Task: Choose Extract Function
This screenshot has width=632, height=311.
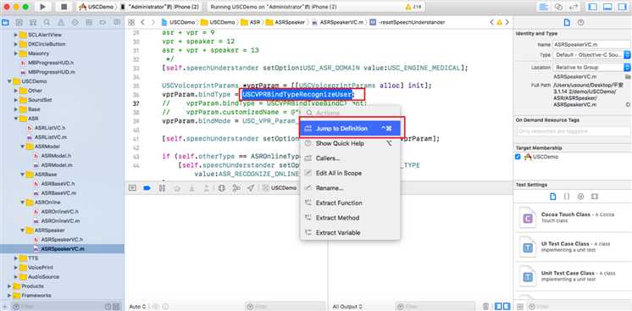Action: pos(350,203)
